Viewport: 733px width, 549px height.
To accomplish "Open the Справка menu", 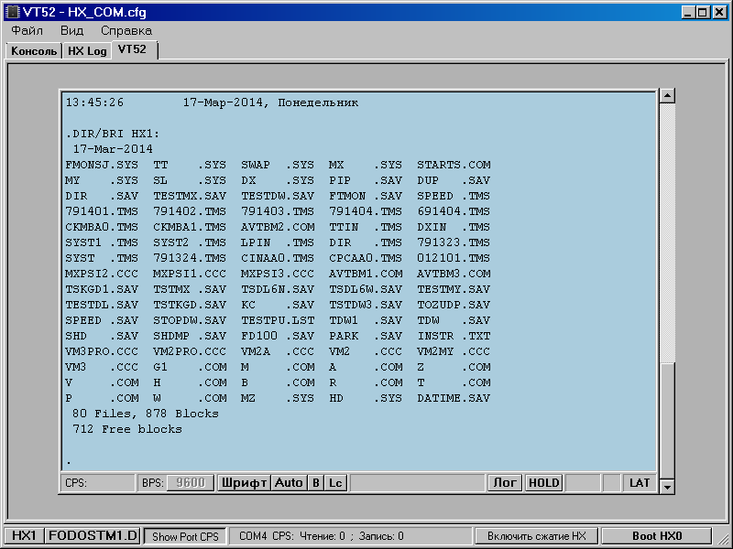I will (126, 30).
